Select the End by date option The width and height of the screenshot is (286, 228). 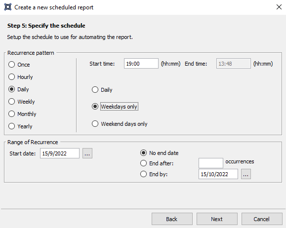pos(154,174)
